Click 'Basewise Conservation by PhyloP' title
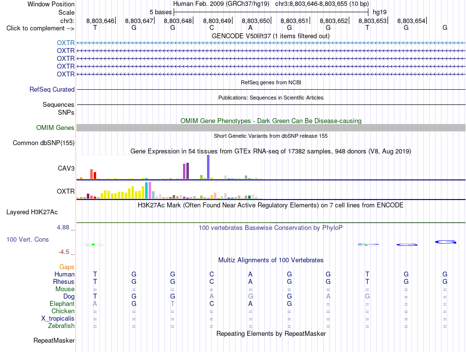Viewport: 466px width, 352px height. click(271, 228)
